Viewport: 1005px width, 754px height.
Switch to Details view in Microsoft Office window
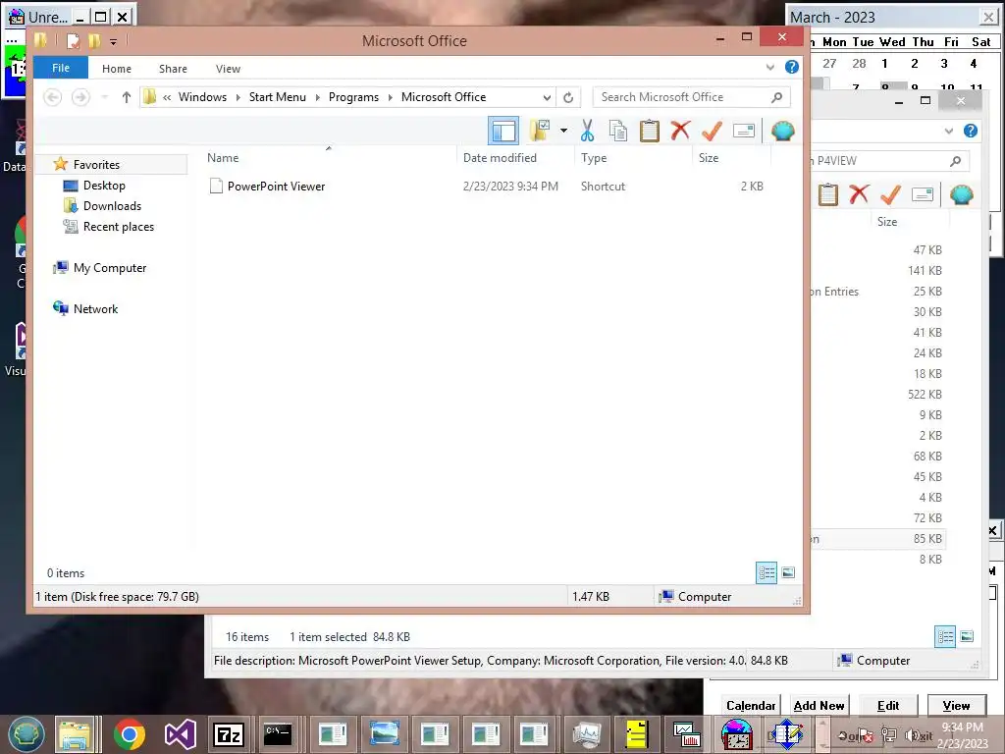click(x=767, y=572)
